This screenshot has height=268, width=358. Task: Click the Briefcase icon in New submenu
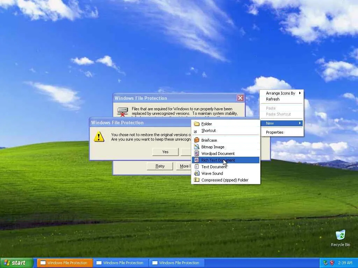coord(196,140)
